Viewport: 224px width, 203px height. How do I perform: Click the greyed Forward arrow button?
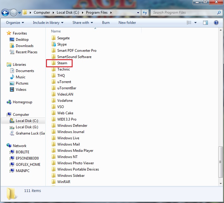(x=13, y=13)
